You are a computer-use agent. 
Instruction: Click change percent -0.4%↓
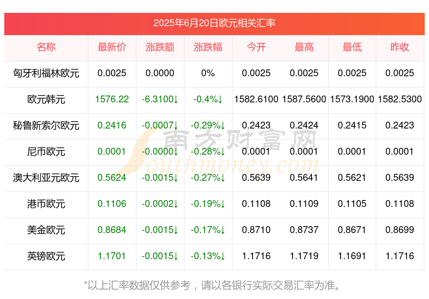pyautogui.click(x=208, y=99)
